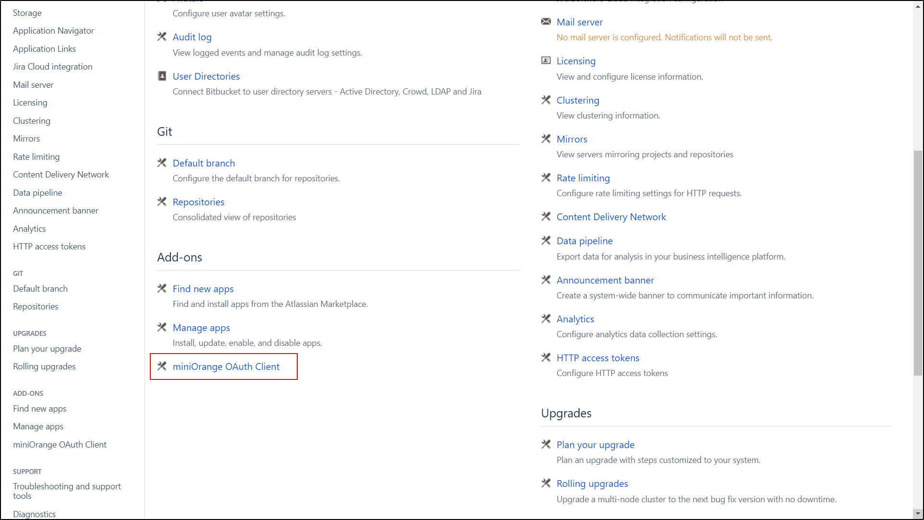Click the wrench icon beside Audit log
Screen dimensions: 924x520
tap(162, 36)
